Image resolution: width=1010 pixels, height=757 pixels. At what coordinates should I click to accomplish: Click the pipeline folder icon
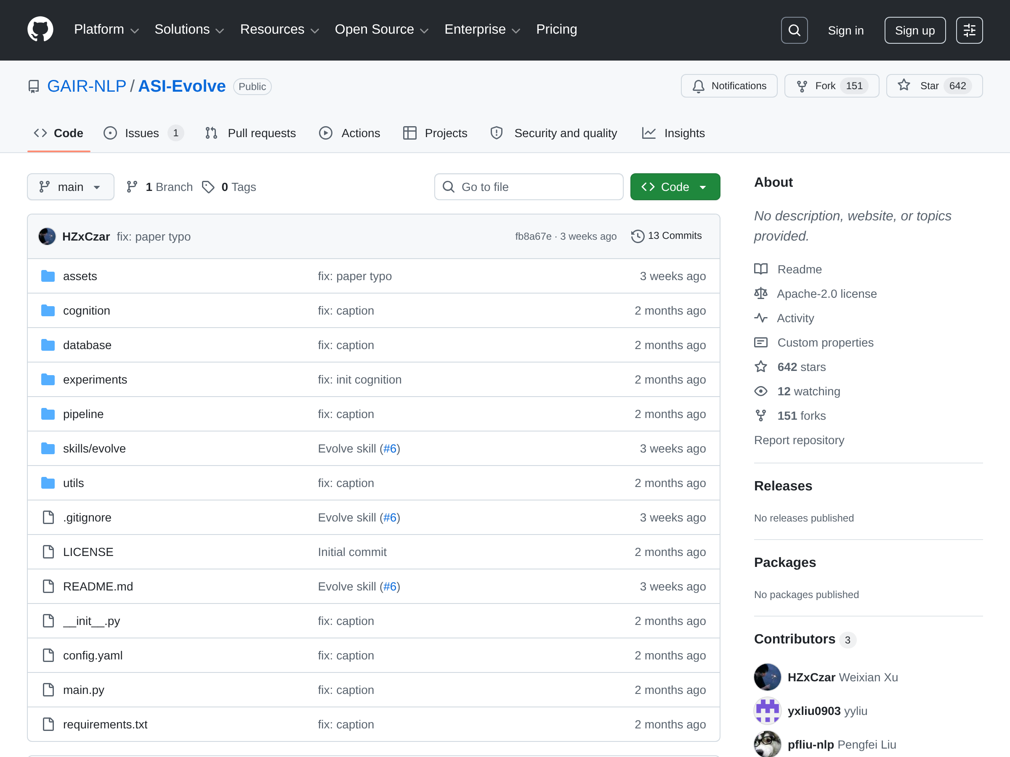(48, 414)
